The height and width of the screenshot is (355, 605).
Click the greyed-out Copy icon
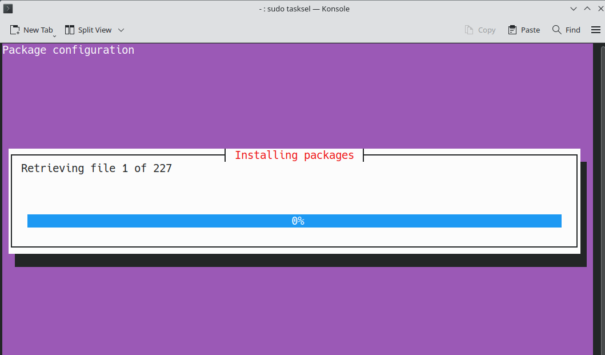click(469, 30)
